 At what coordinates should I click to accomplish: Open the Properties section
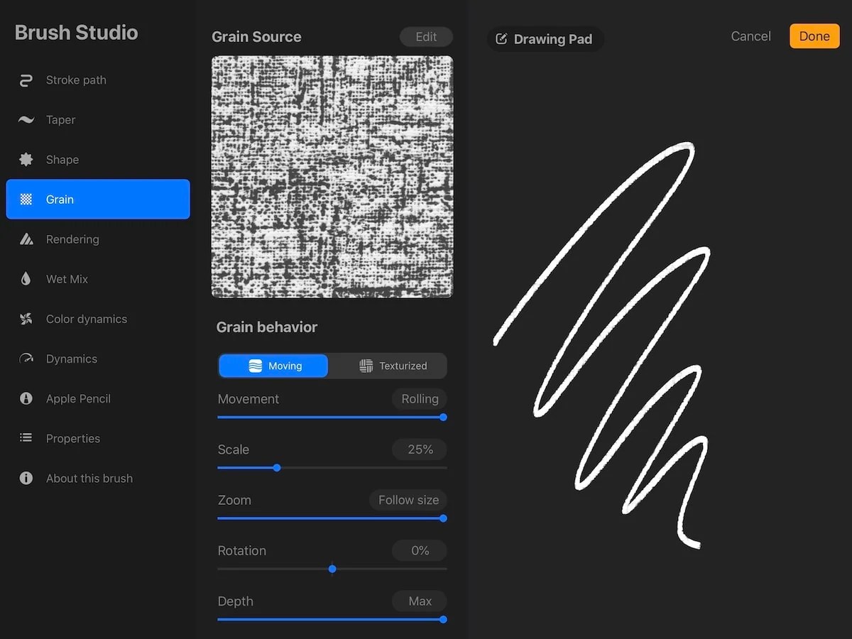point(72,438)
